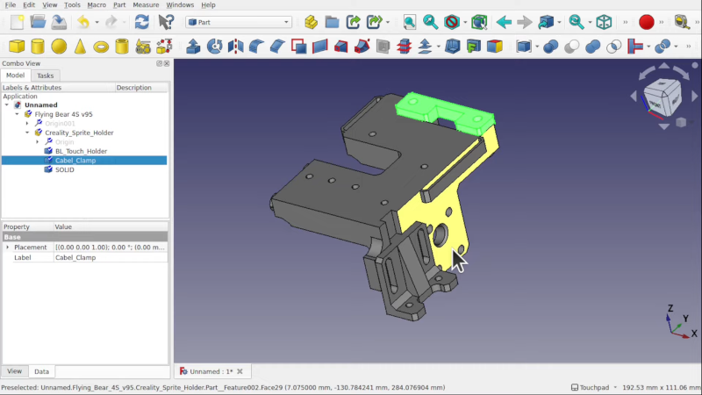Create a torus primitive
The image size is (702, 395).
click(x=101, y=47)
